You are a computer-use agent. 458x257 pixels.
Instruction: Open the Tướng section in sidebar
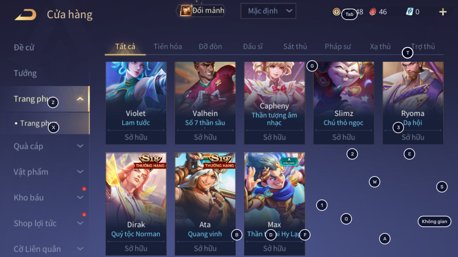tap(25, 73)
